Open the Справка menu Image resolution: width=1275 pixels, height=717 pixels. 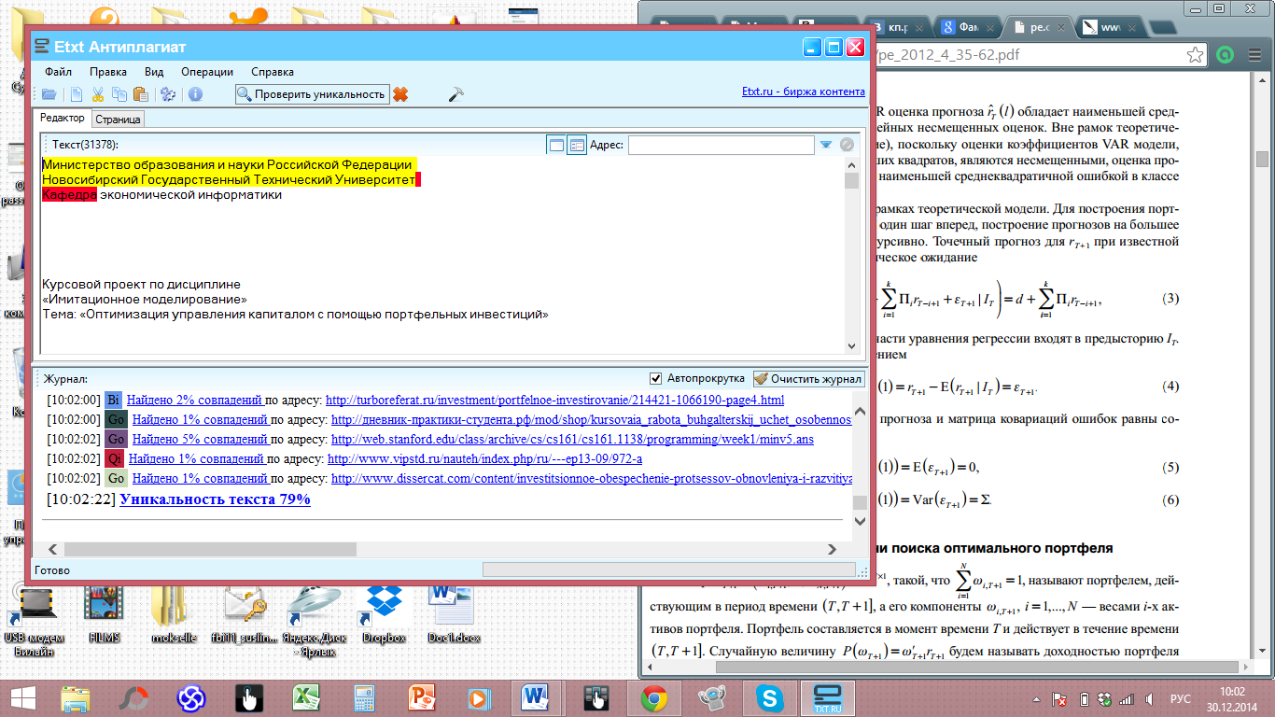(x=273, y=72)
